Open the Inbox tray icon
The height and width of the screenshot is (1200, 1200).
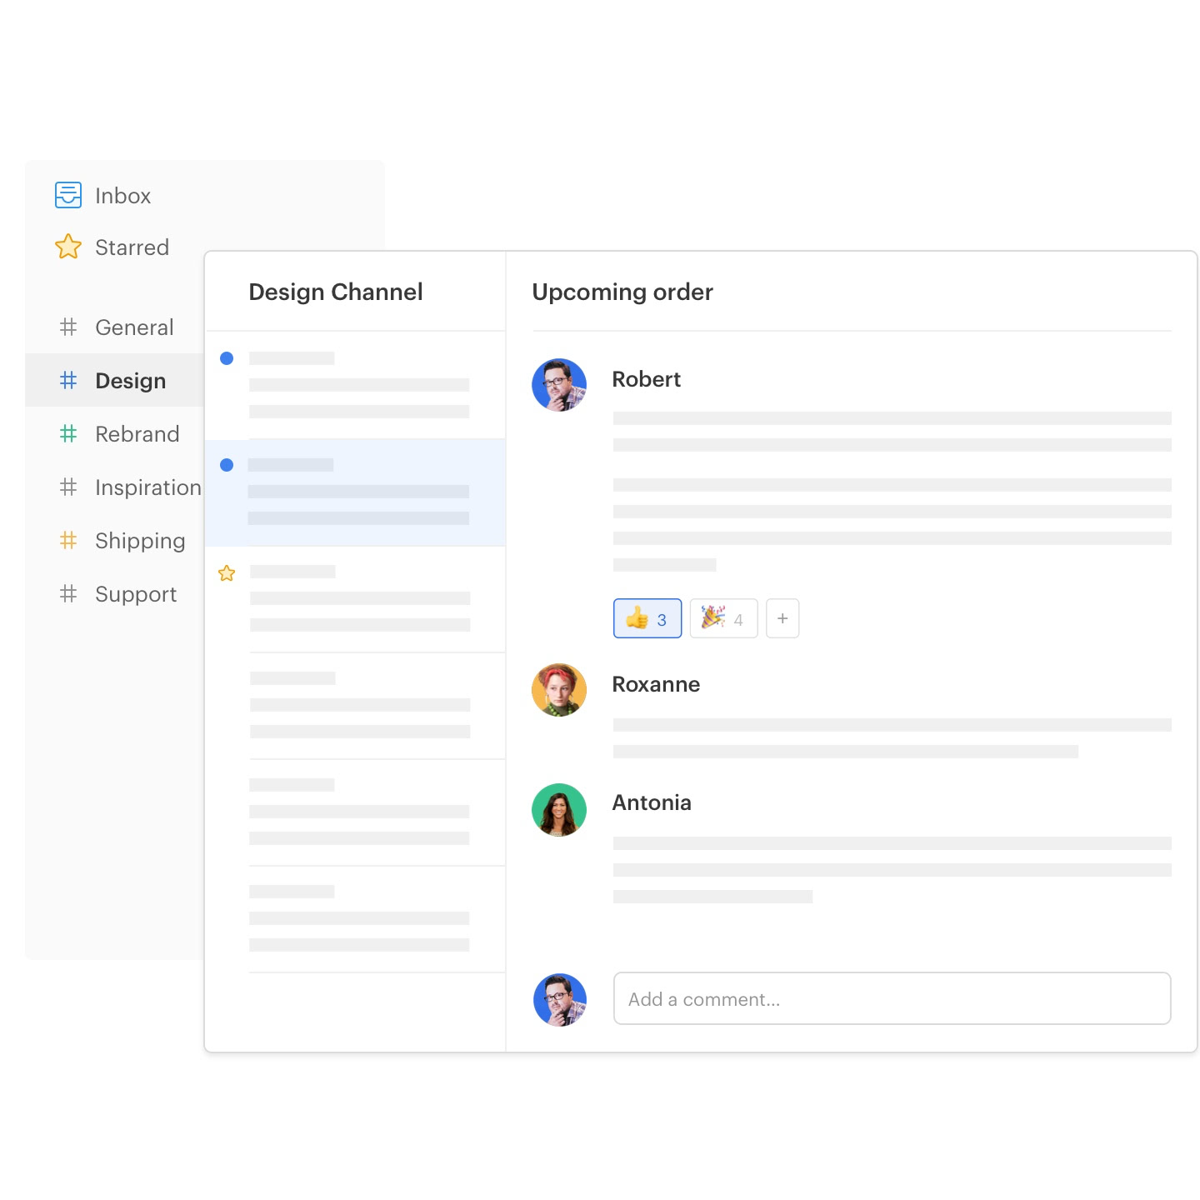pyautogui.click(x=68, y=195)
